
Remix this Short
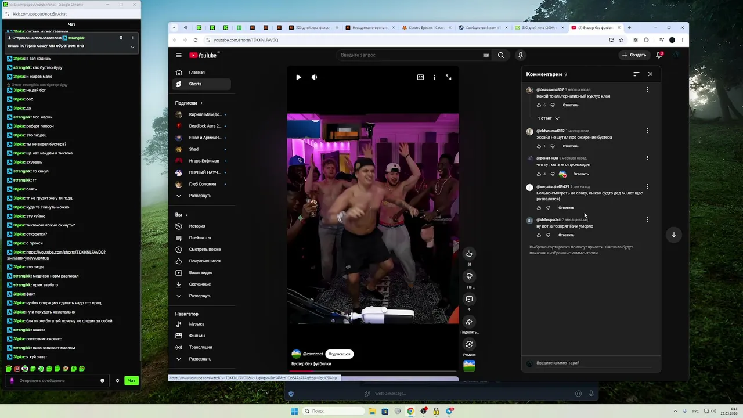point(469,344)
